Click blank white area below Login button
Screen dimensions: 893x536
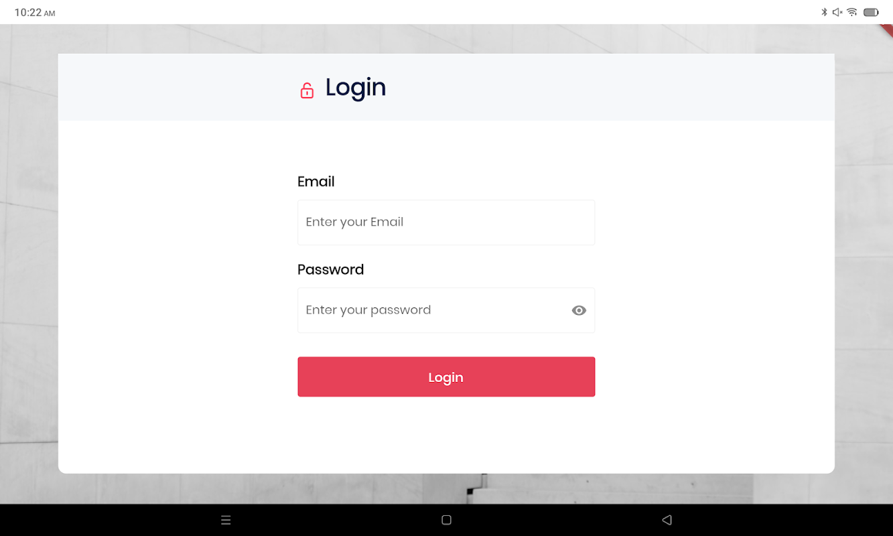446,435
